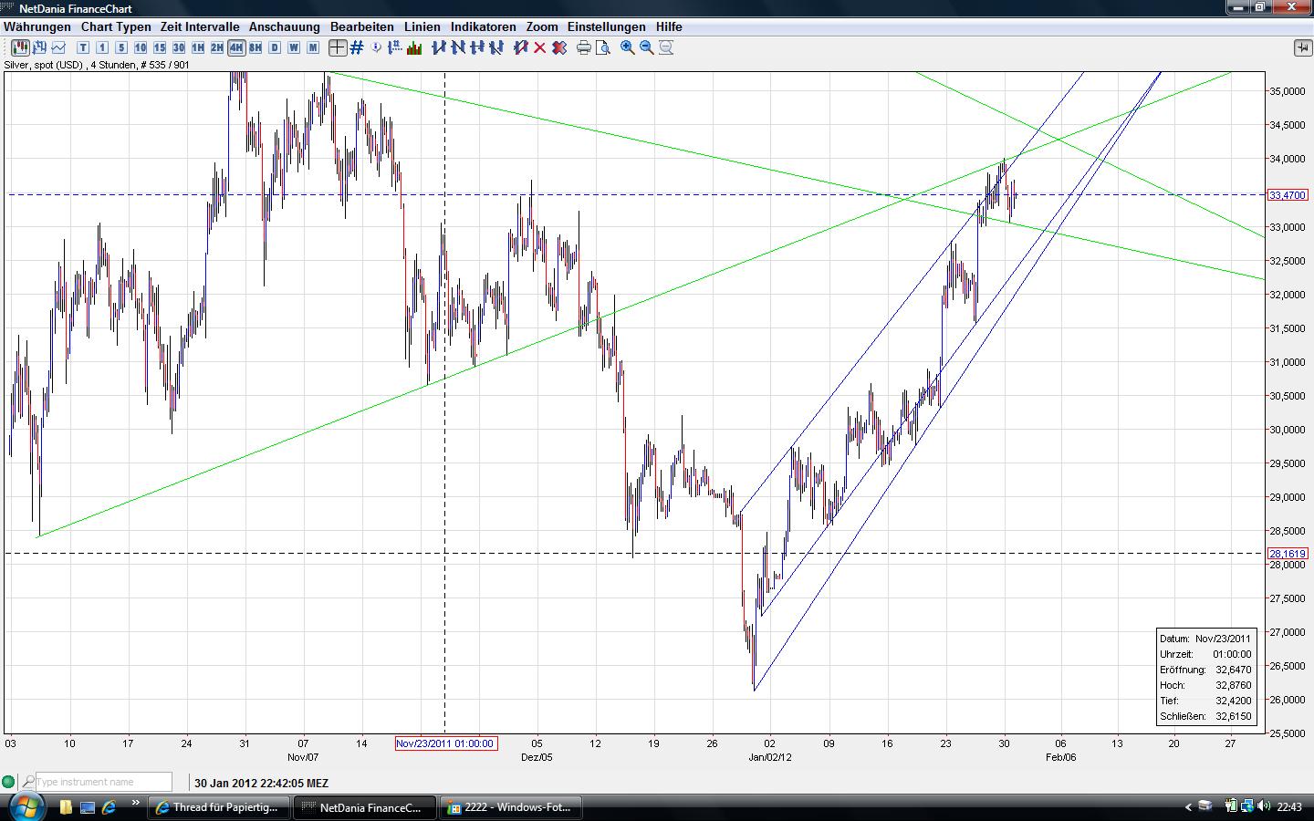This screenshot has height=821, width=1314.
Task: Click the system tray volume icon
Action: 1264,806
